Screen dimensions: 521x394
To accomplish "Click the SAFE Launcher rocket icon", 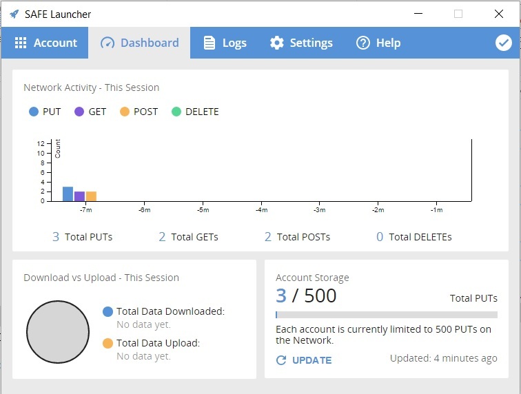I will [14, 14].
